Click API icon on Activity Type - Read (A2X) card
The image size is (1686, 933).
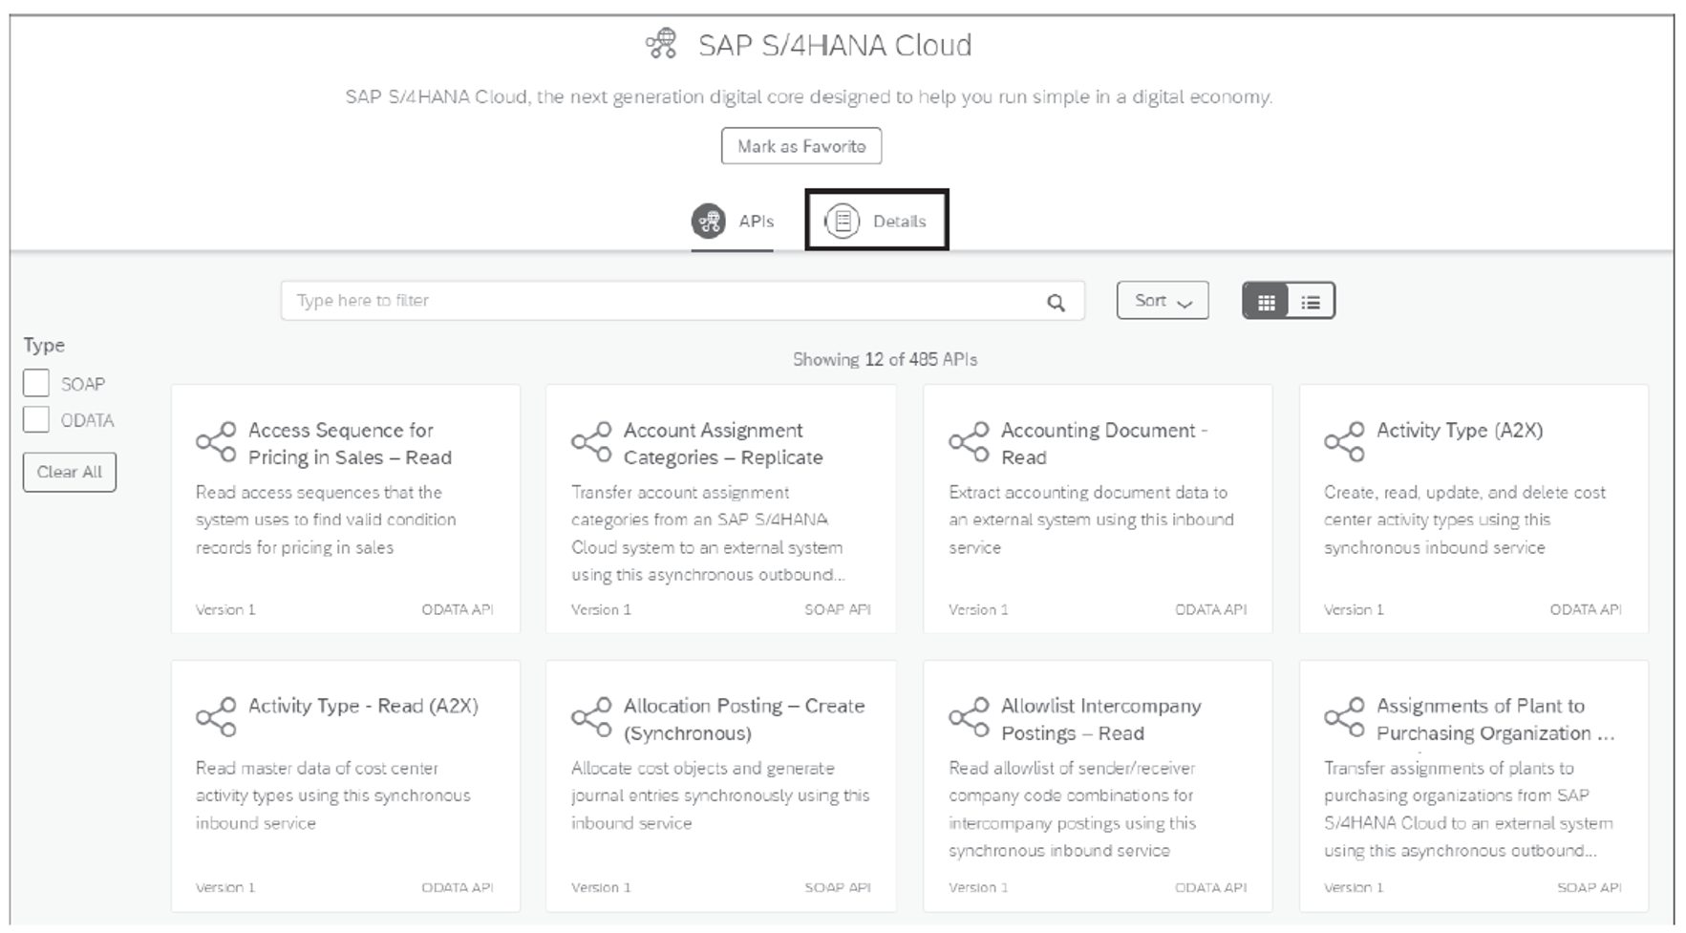(216, 716)
